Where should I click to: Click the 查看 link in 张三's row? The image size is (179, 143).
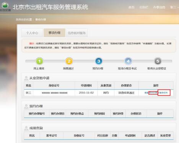(x=146, y=93)
